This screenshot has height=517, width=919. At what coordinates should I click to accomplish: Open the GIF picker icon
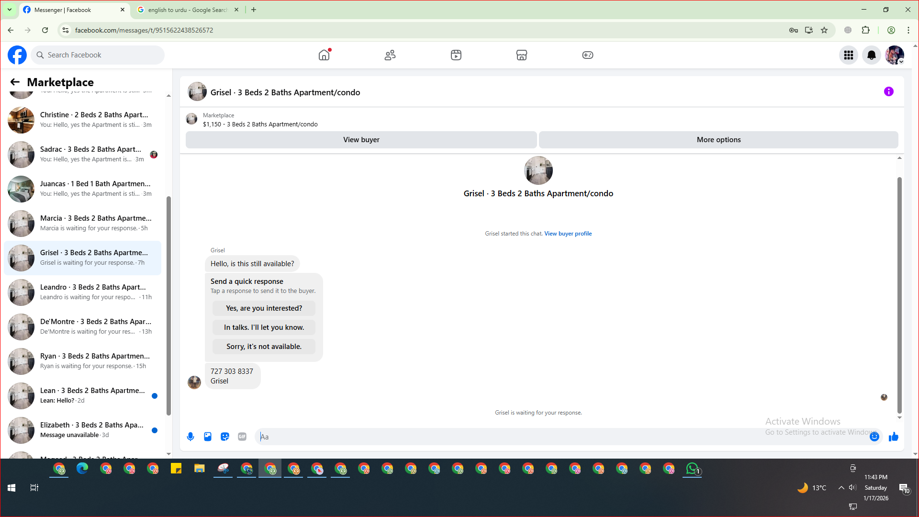click(242, 437)
